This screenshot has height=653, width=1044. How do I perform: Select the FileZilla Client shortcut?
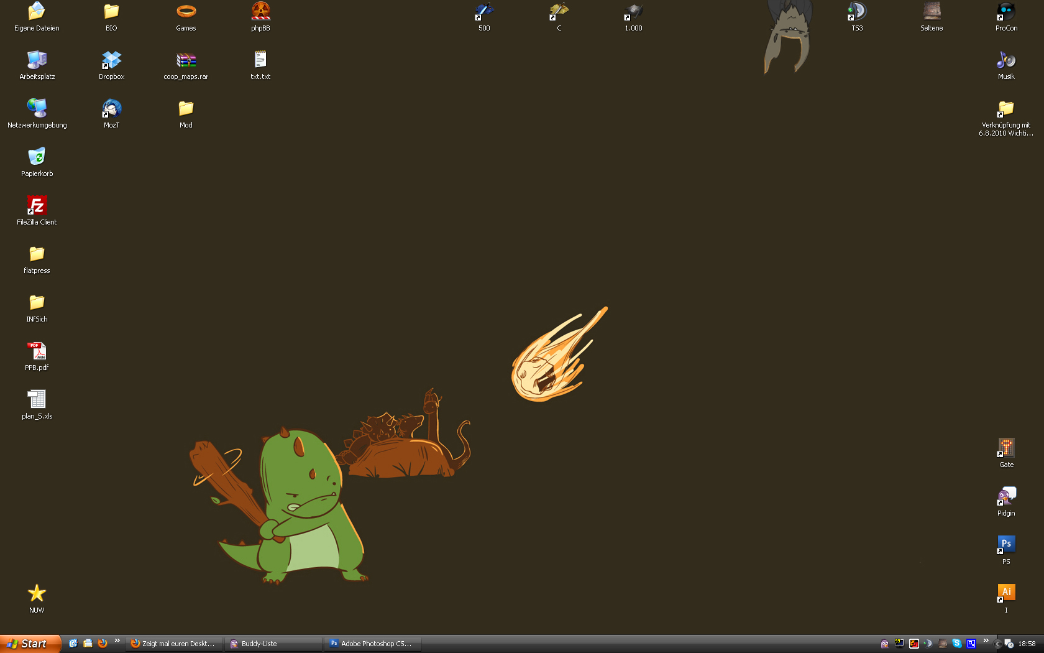tap(37, 205)
